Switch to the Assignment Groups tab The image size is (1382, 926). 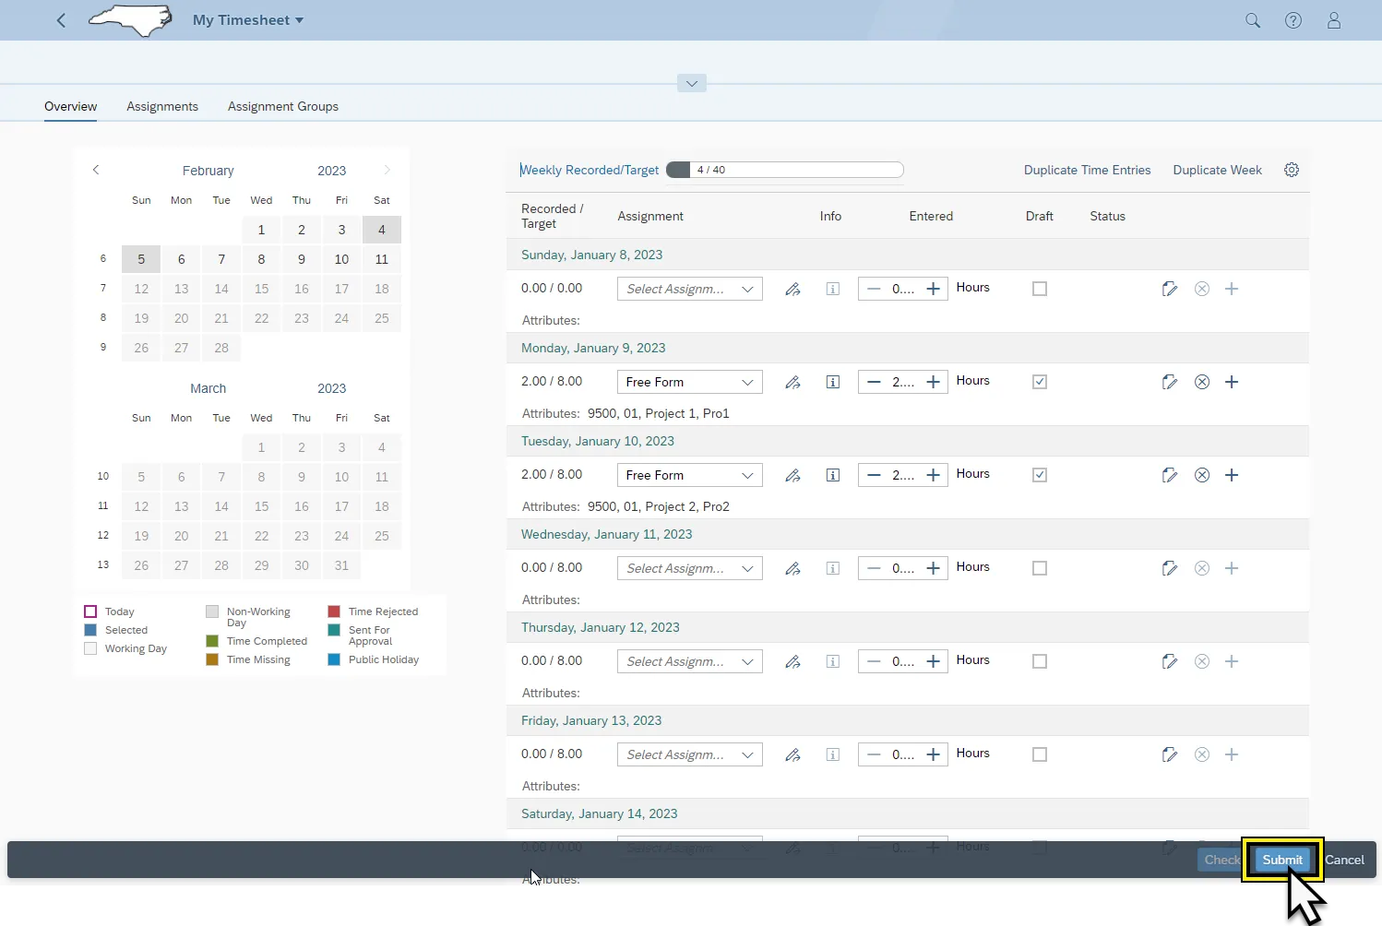[283, 106]
